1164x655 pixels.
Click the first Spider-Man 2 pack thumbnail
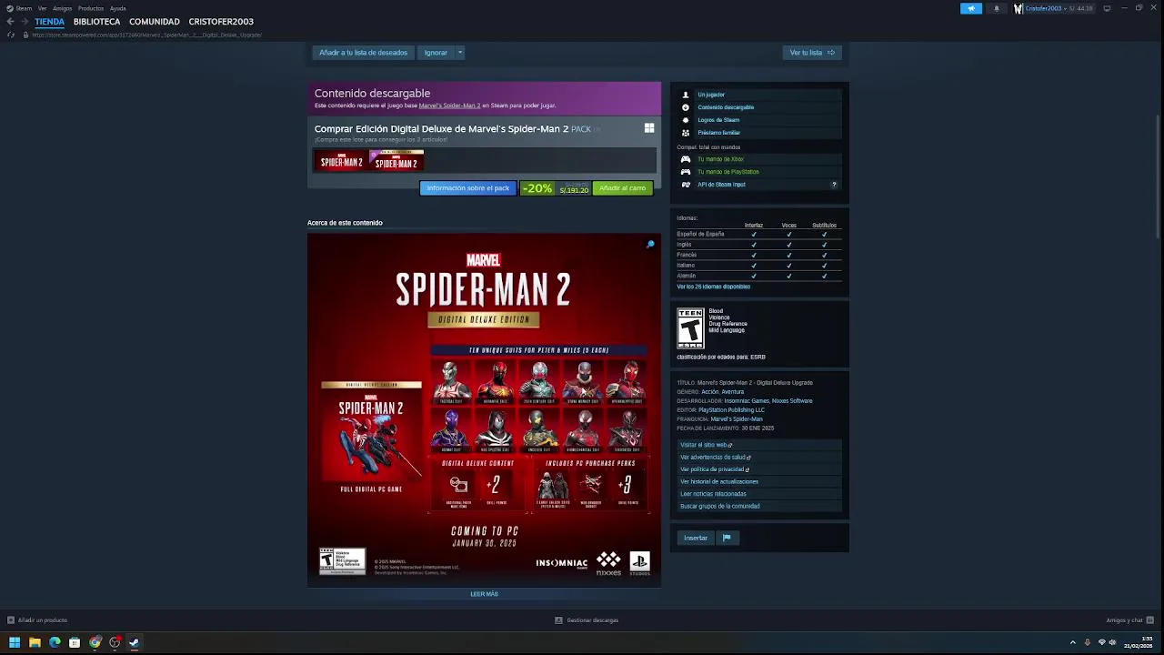(x=342, y=161)
